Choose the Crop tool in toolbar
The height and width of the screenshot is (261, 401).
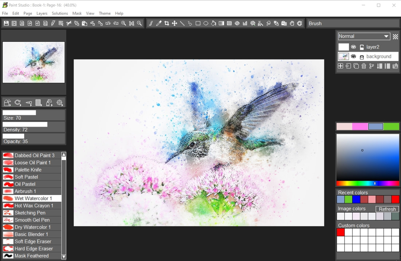pyautogui.click(x=167, y=23)
